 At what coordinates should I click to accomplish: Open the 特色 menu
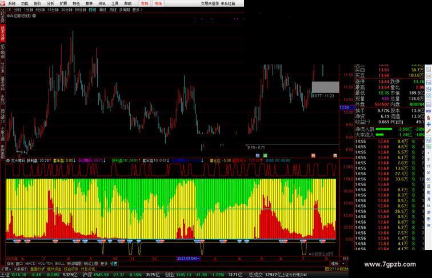coord(77,3)
